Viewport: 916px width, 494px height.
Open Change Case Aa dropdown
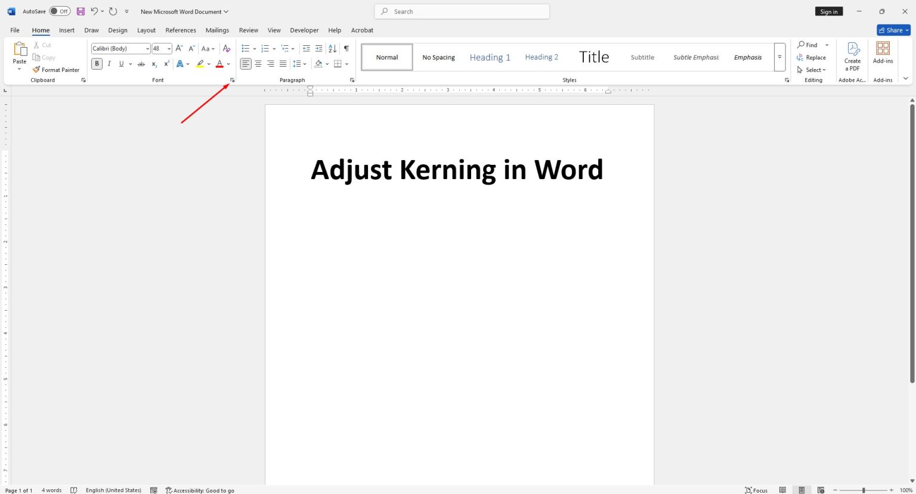point(208,48)
